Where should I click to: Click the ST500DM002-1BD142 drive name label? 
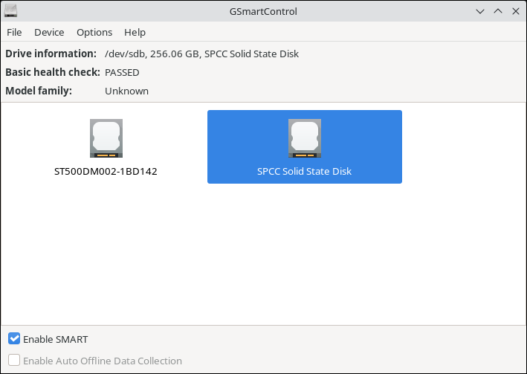click(106, 171)
